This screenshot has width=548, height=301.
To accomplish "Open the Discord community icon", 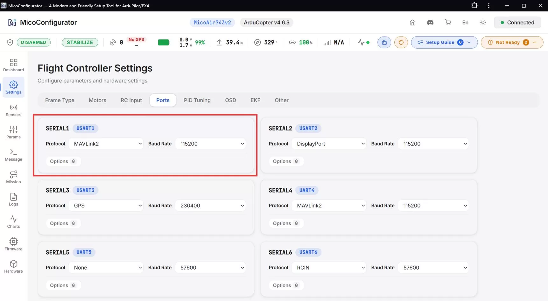I will 430,23.
